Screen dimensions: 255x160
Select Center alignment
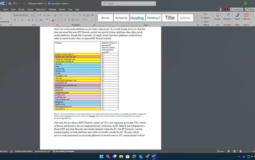point(65,20)
